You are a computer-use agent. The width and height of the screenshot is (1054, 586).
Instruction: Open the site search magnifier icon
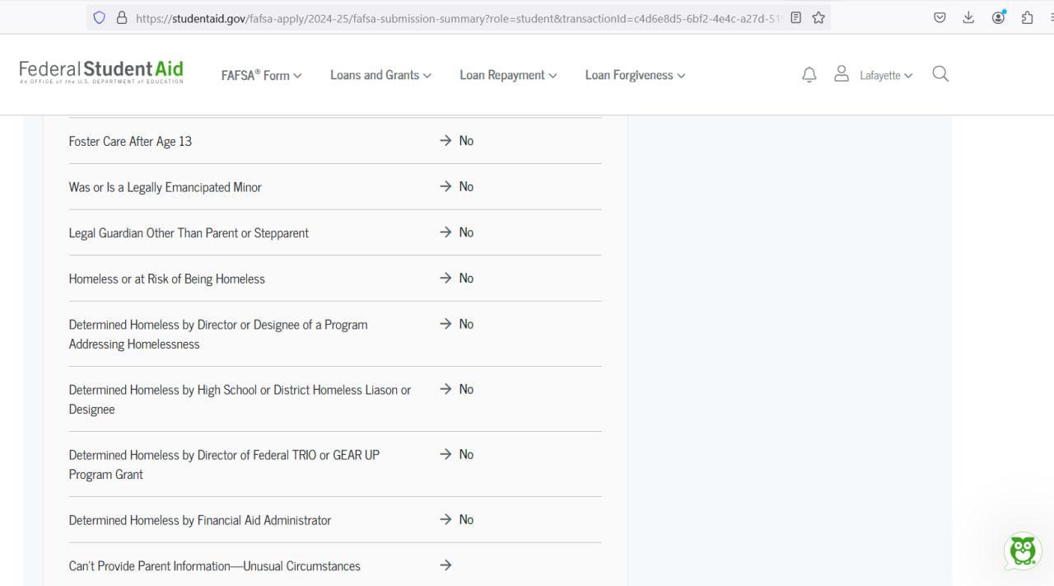pyautogui.click(x=940, y=74)
